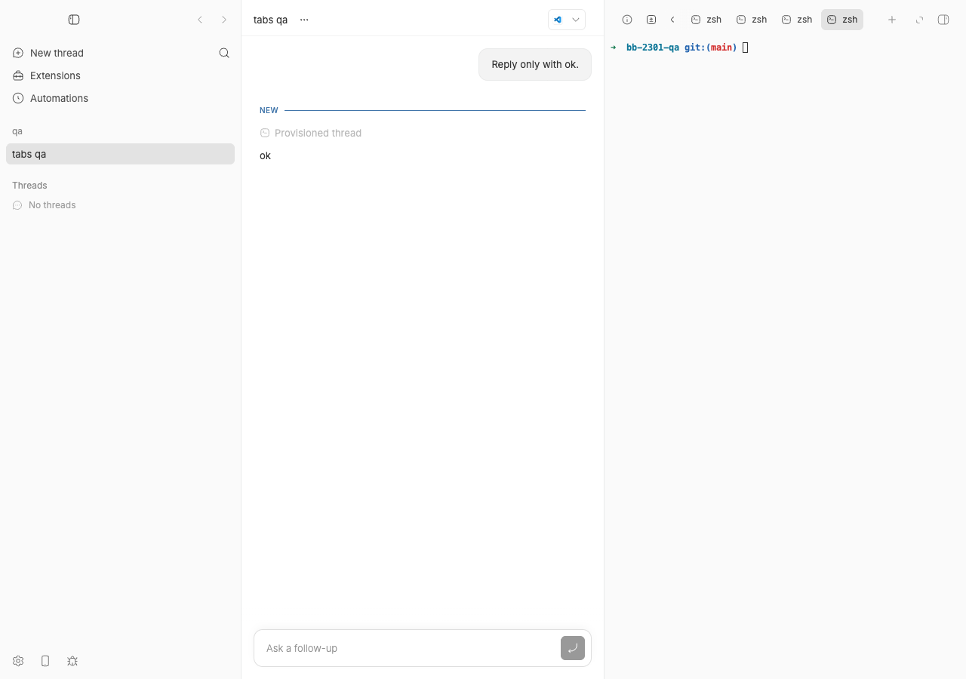Click the 'qa' project heading in sidebar
The width and height of the screenshot is (966, 679).
point(17,131)
